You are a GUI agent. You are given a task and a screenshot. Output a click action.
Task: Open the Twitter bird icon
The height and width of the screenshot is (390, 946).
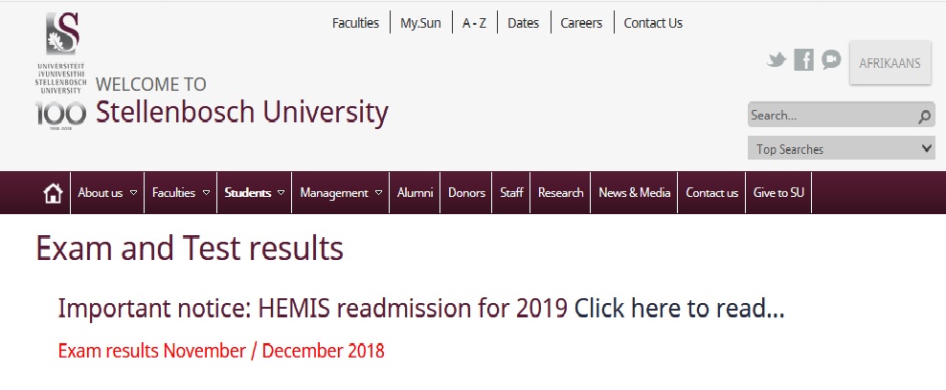[x=777, y=60]
